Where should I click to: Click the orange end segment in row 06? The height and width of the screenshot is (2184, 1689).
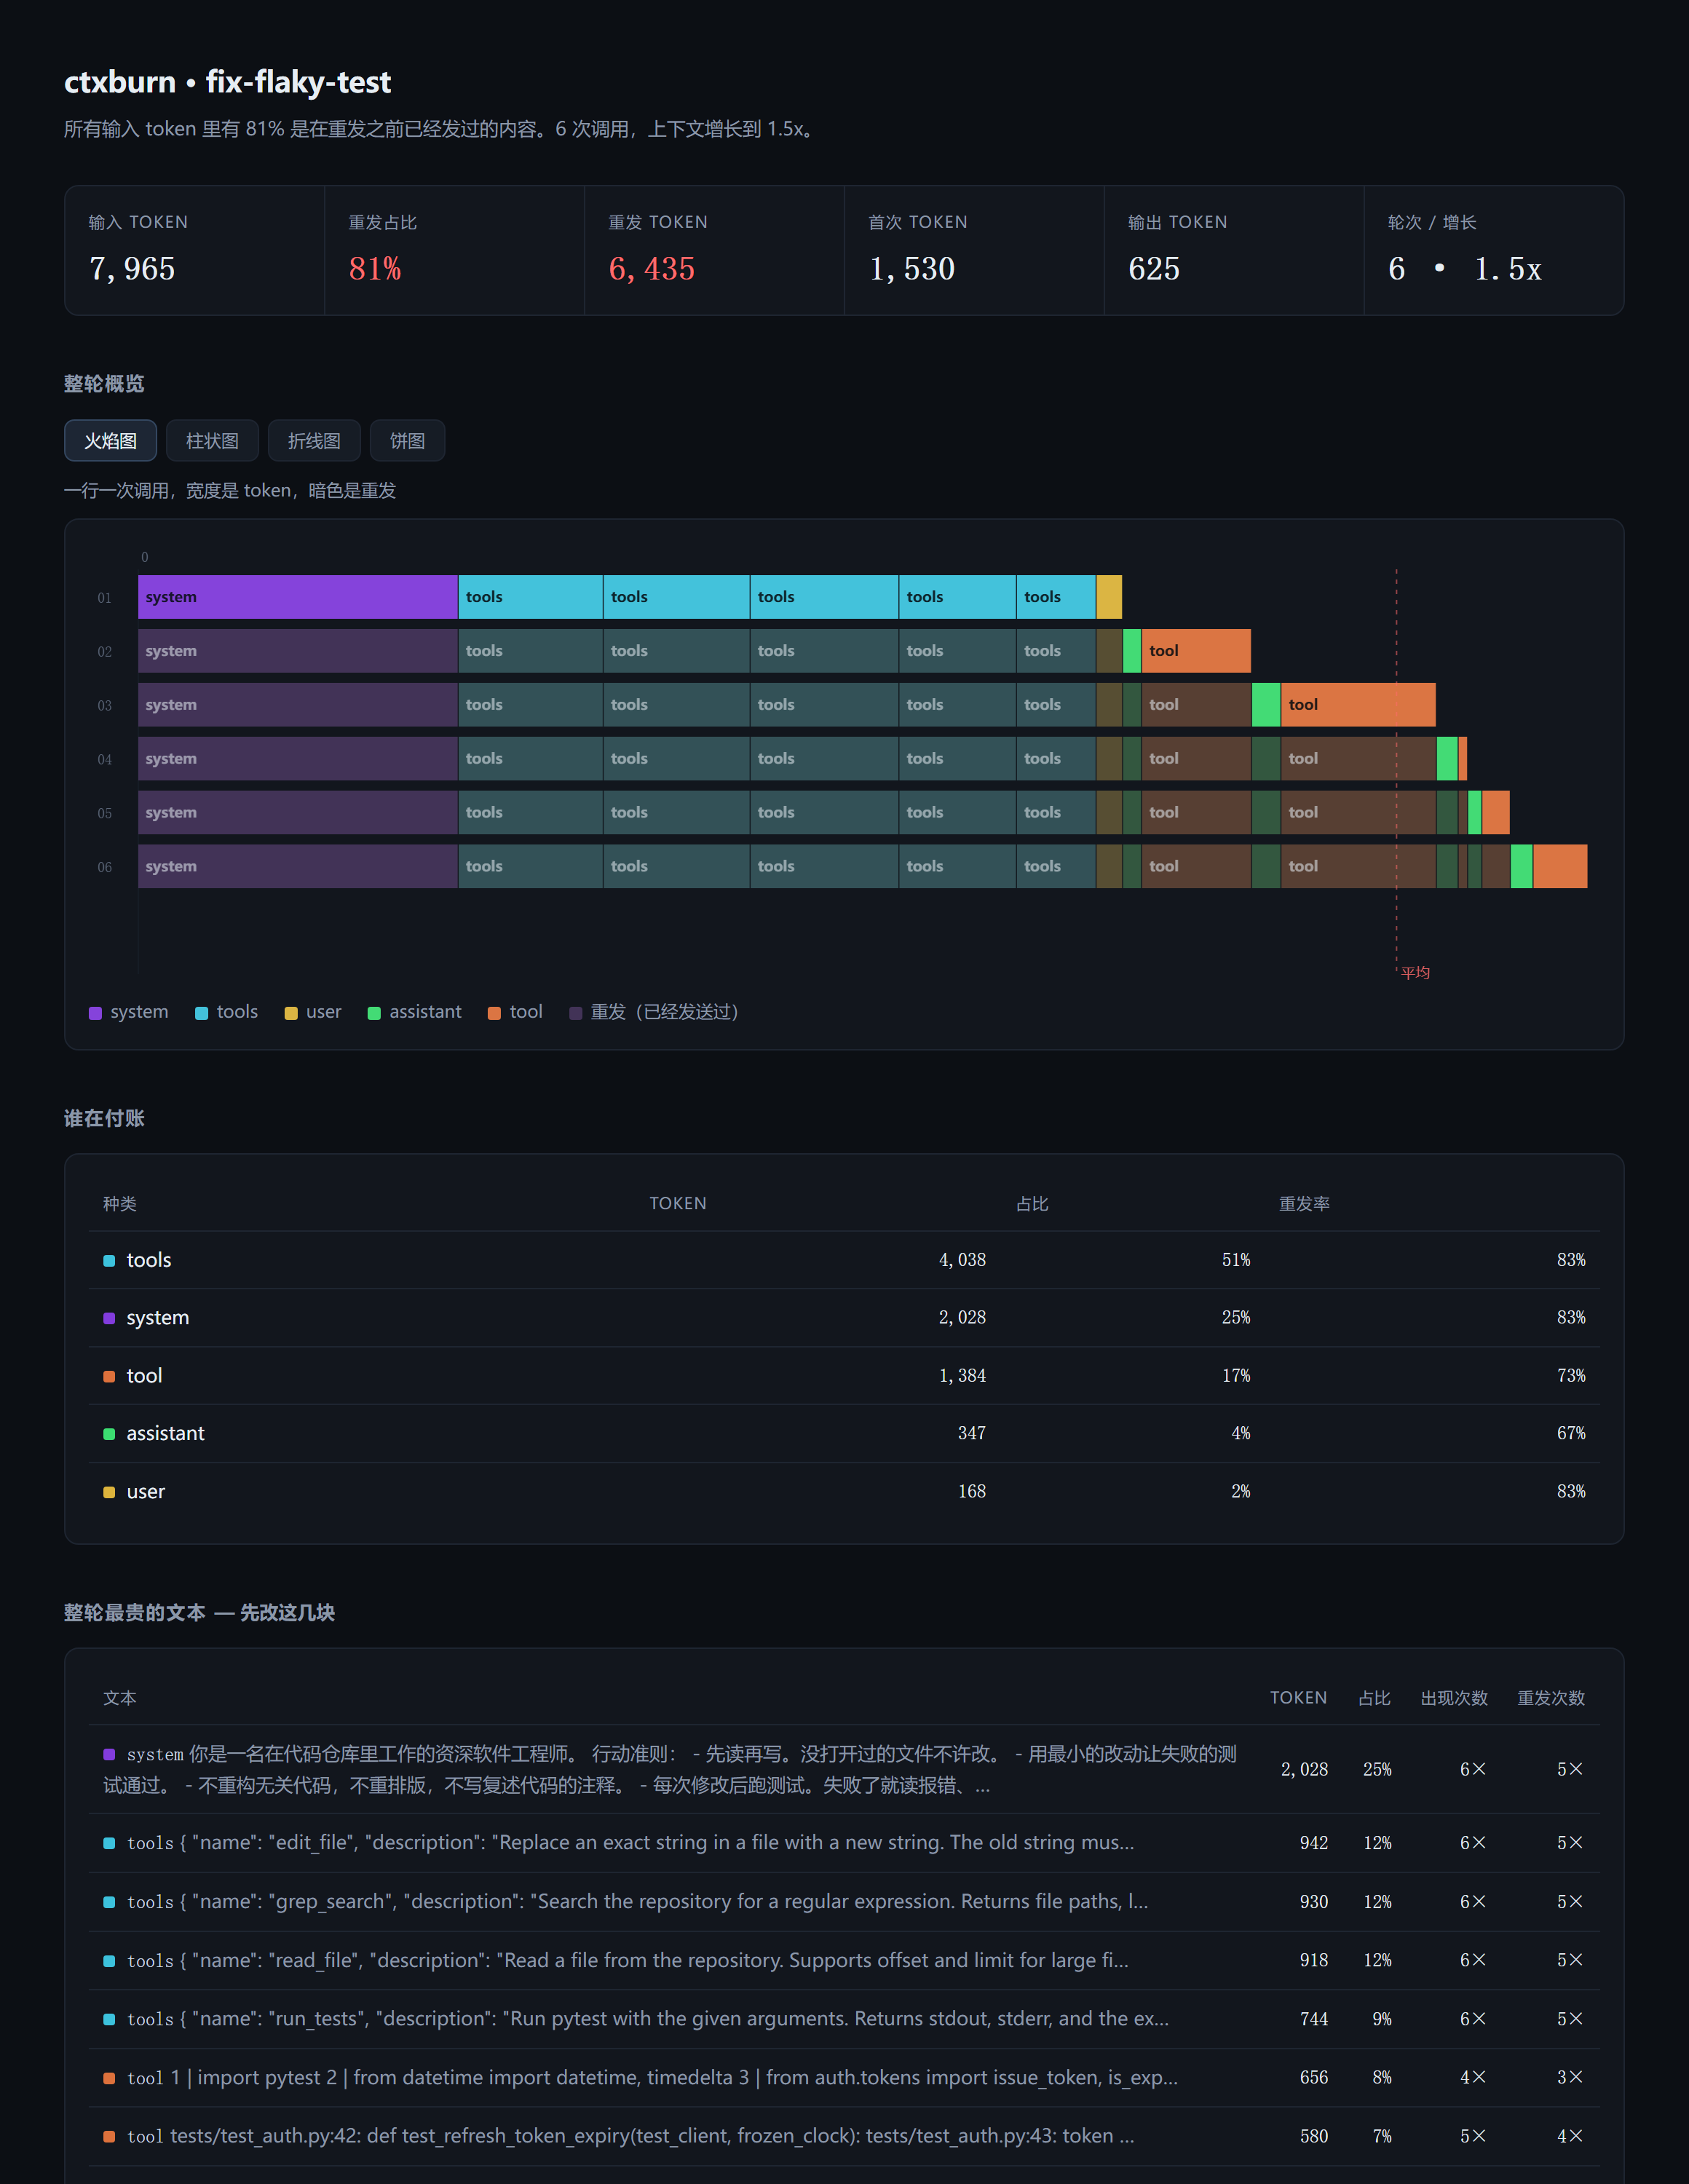pos(1560,867)
